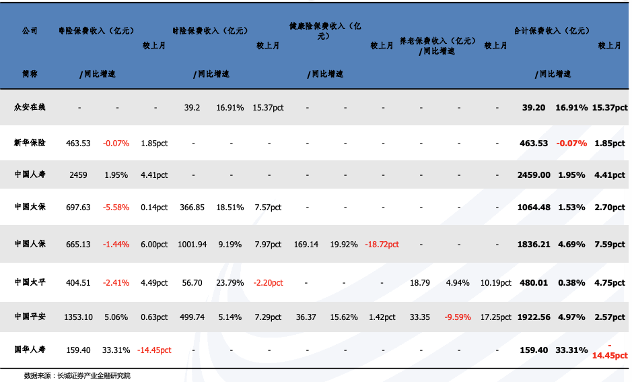Click 中国平安 life premium 1353.10
This screenshot has height=382, width=632.
[x=78, y=317]
